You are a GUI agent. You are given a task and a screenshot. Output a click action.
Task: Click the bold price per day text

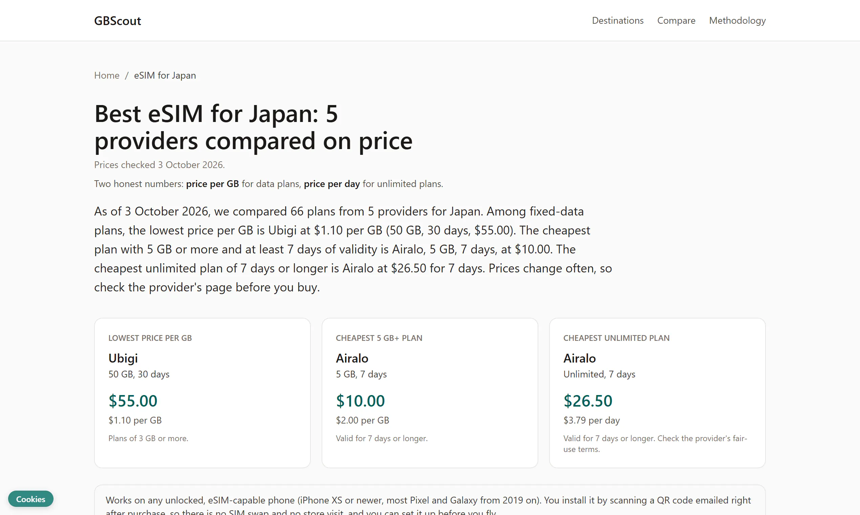click(x=332, y=184)
